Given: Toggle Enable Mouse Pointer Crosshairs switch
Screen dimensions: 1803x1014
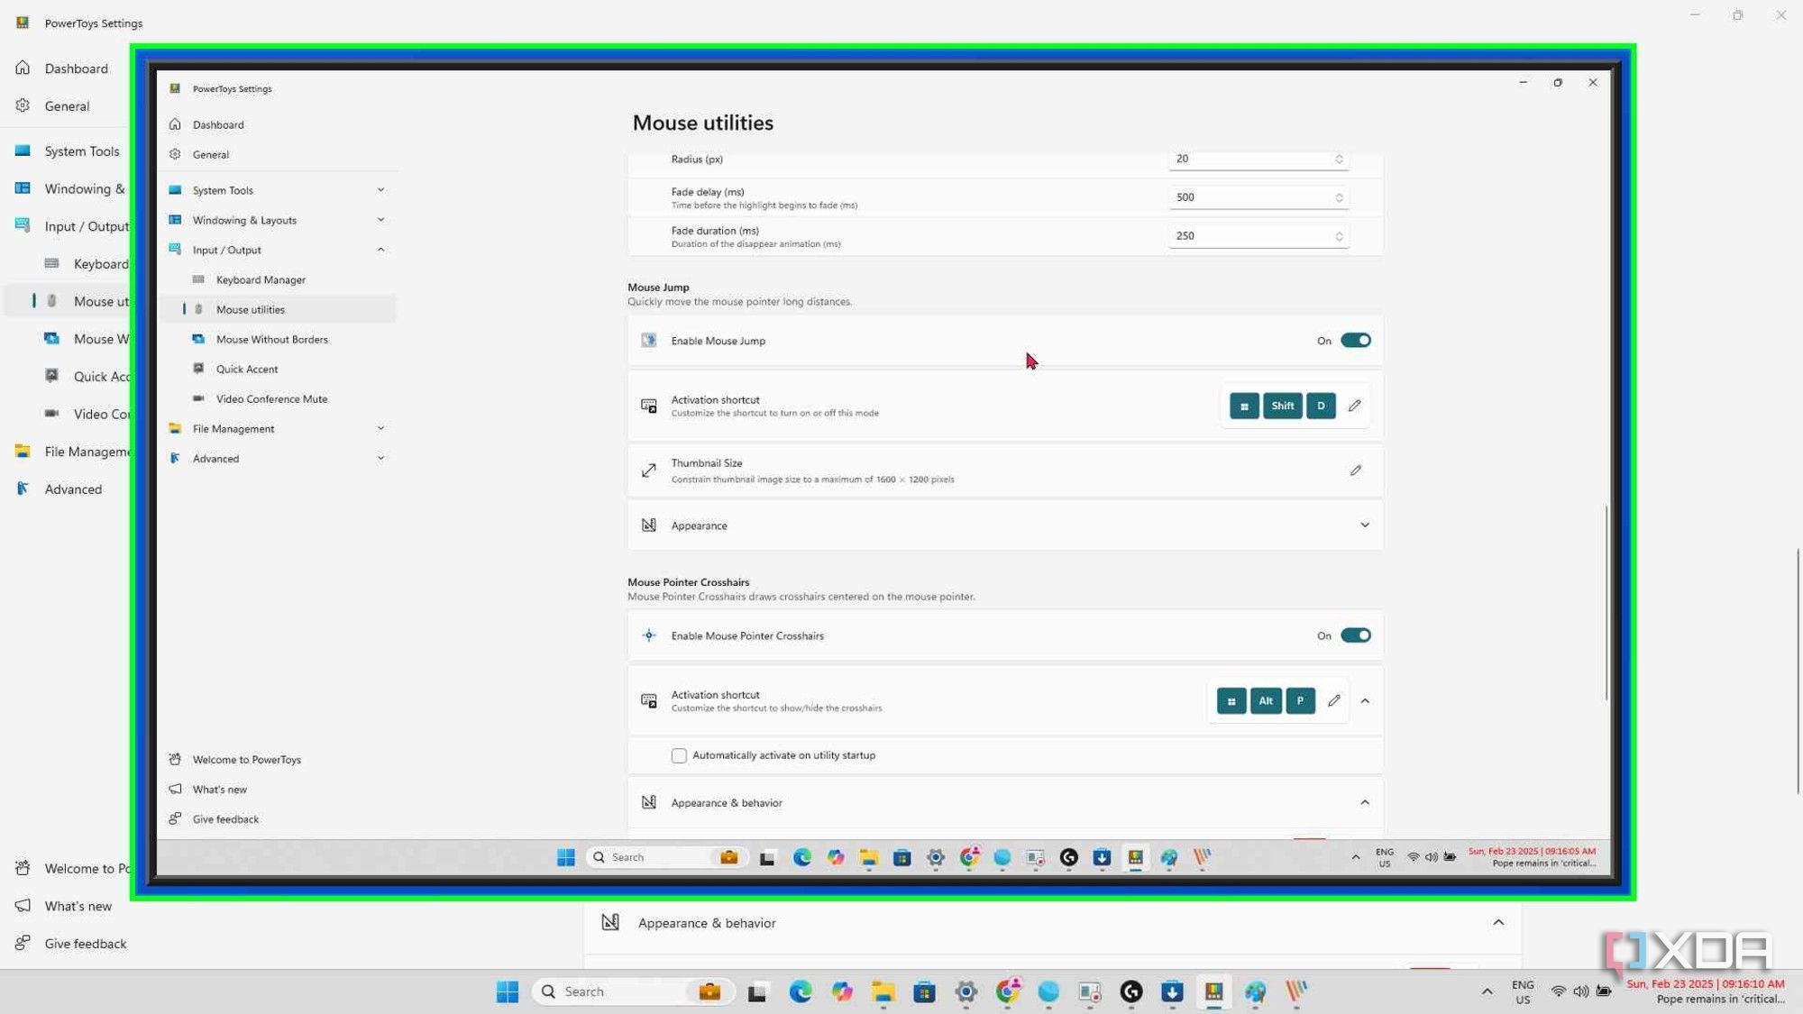Looking at the screenshot, I should coord(1355,635).
